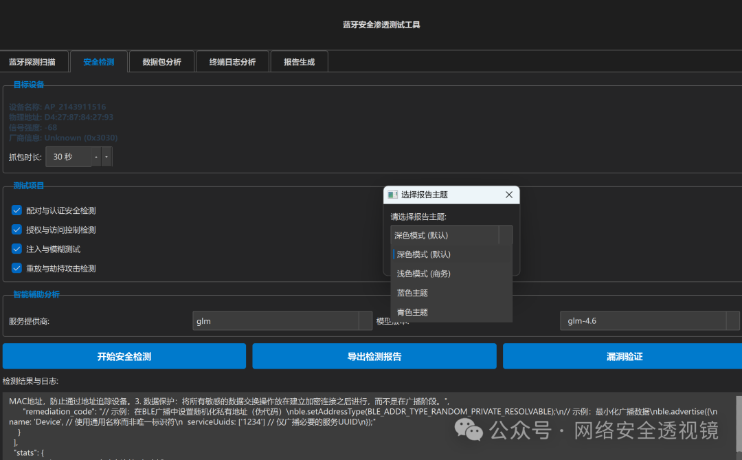
Task: Disable 重放与劫持攻击检测 checkbox
Action: pyautogui.click(x=16, y=268)
